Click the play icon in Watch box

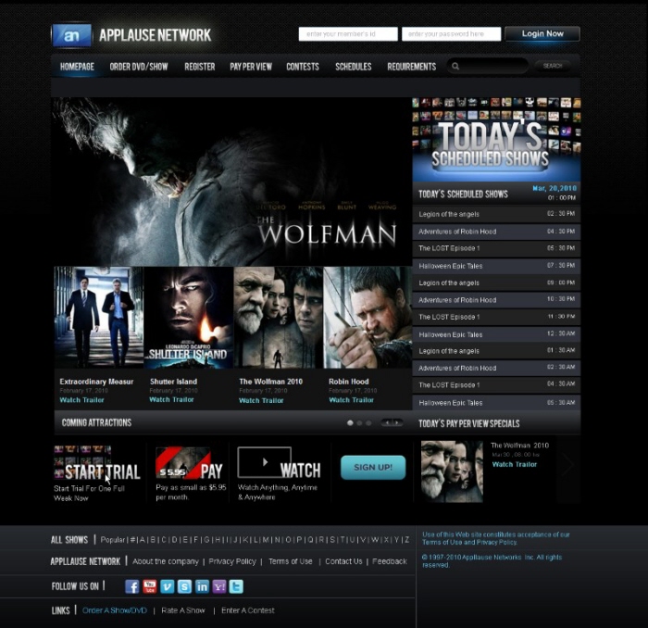(x=265, y=462)
